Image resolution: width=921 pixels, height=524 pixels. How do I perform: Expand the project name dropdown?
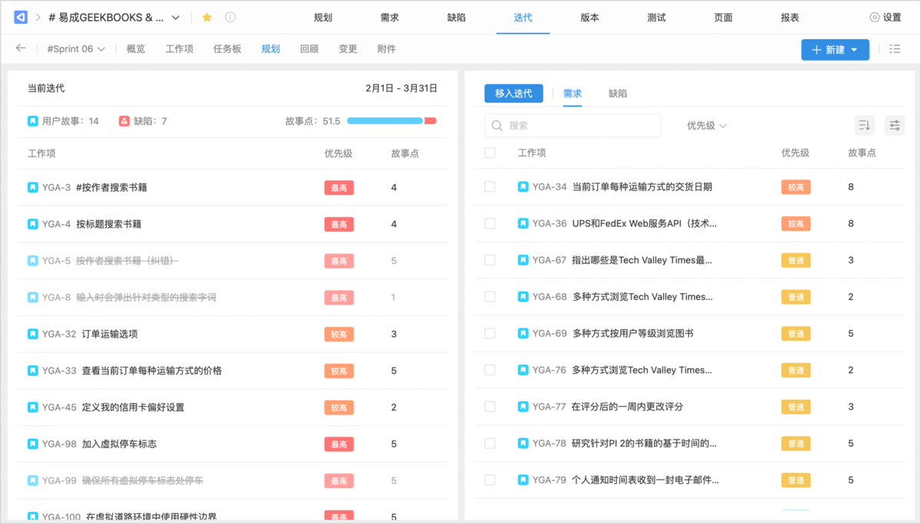point(176,18)
